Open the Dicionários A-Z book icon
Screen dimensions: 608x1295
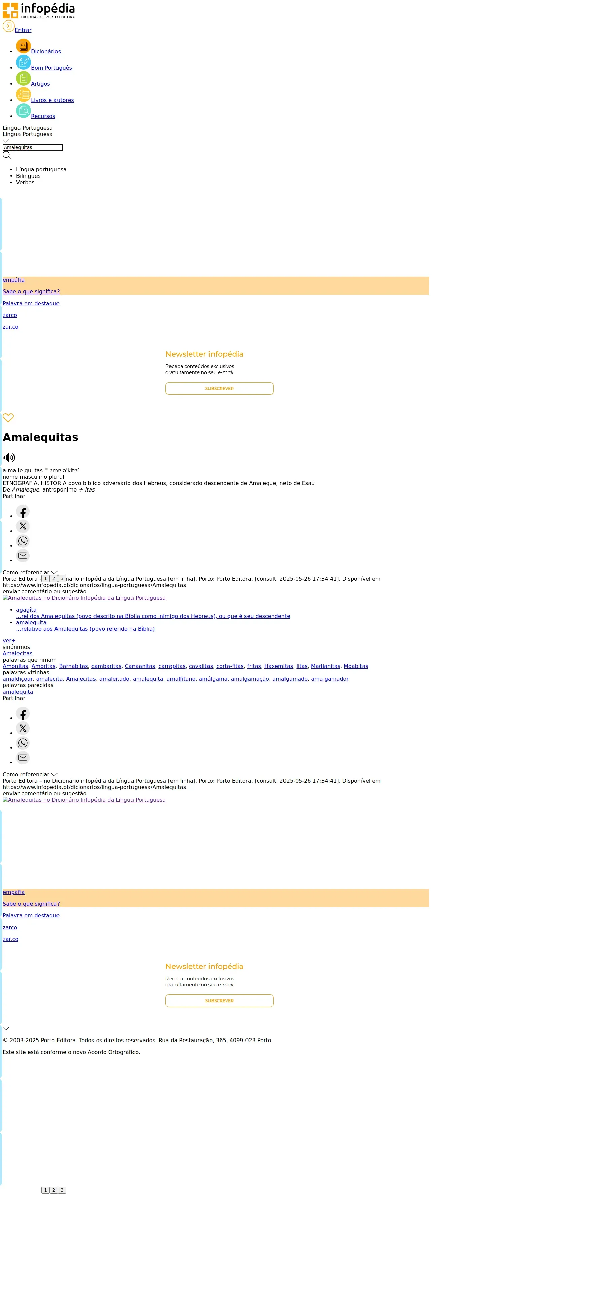23,46
